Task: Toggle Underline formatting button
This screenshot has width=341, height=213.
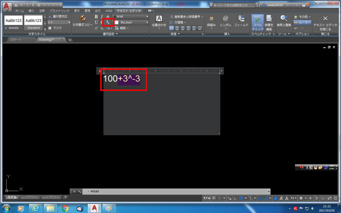Action: (96, 22)
